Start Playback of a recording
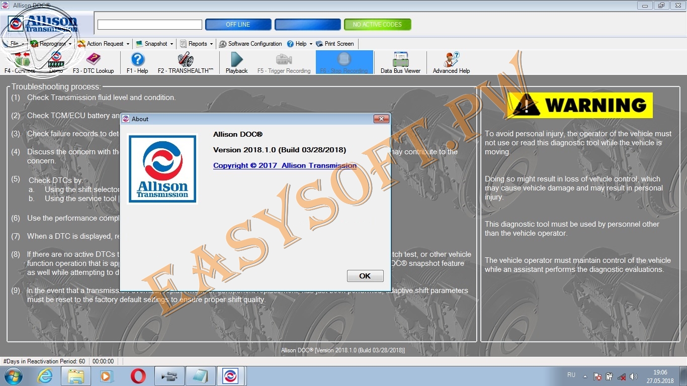The width and height of the screenshot is (687, 386). (236, 62)
